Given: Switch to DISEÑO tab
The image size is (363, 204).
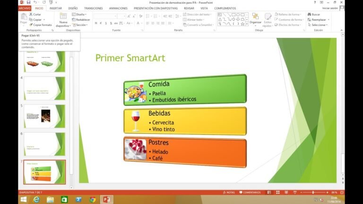Looking at the screenshot, I should 73,8.
